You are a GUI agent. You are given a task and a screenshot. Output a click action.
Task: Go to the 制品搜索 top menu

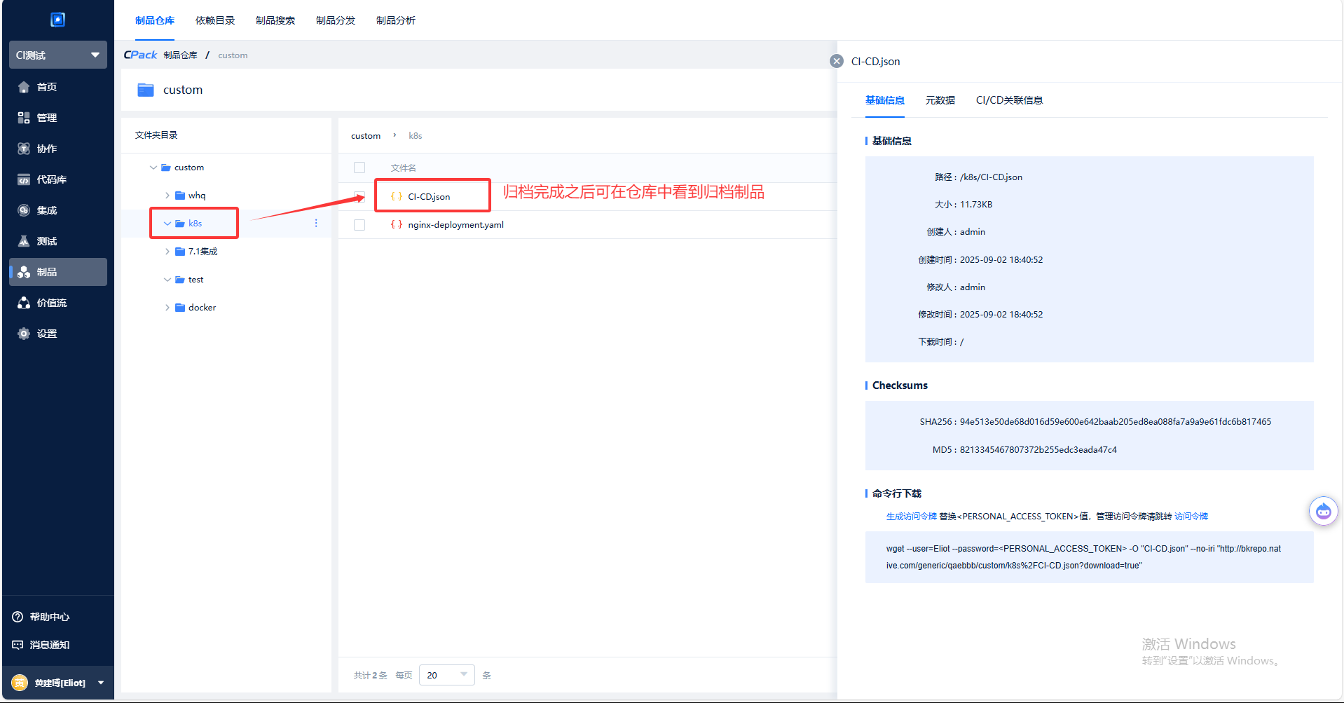click(275, 20)
